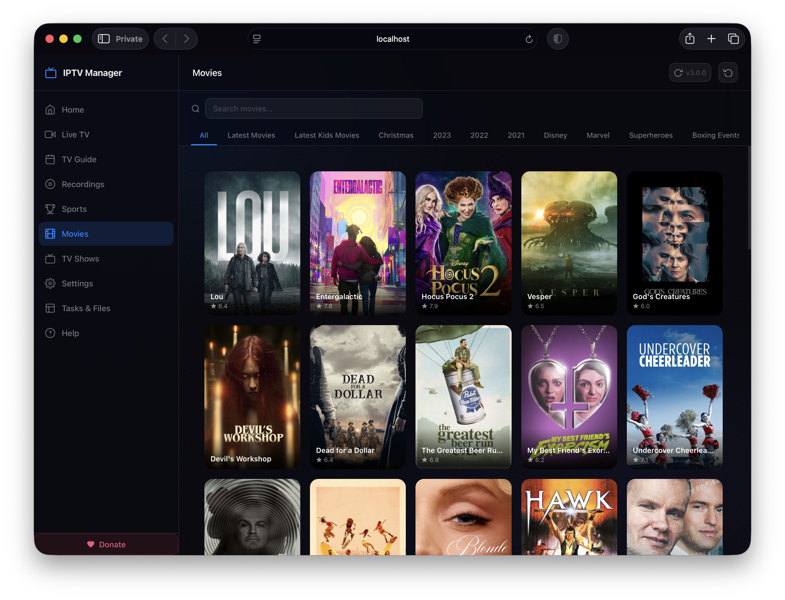Screen dimensions: 785x600
Task: Focus the Search movies field
Action: coord(314,109)
